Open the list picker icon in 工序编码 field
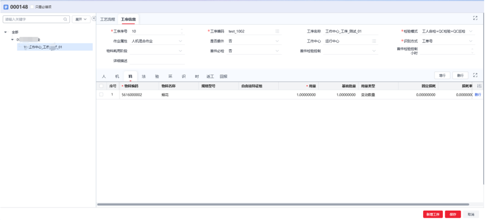The image size is (486, 221). coord(277,31)
